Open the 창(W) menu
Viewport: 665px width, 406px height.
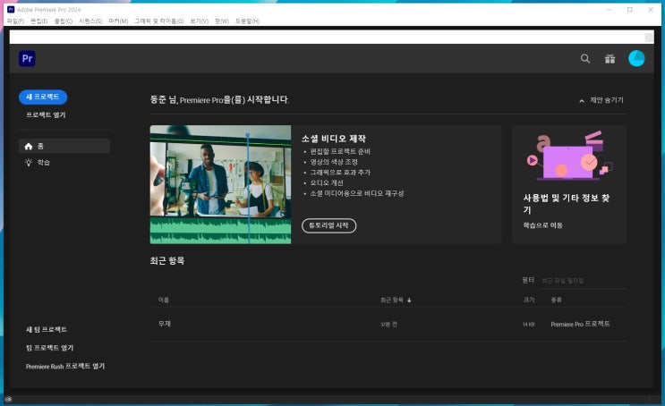(222, 21)
